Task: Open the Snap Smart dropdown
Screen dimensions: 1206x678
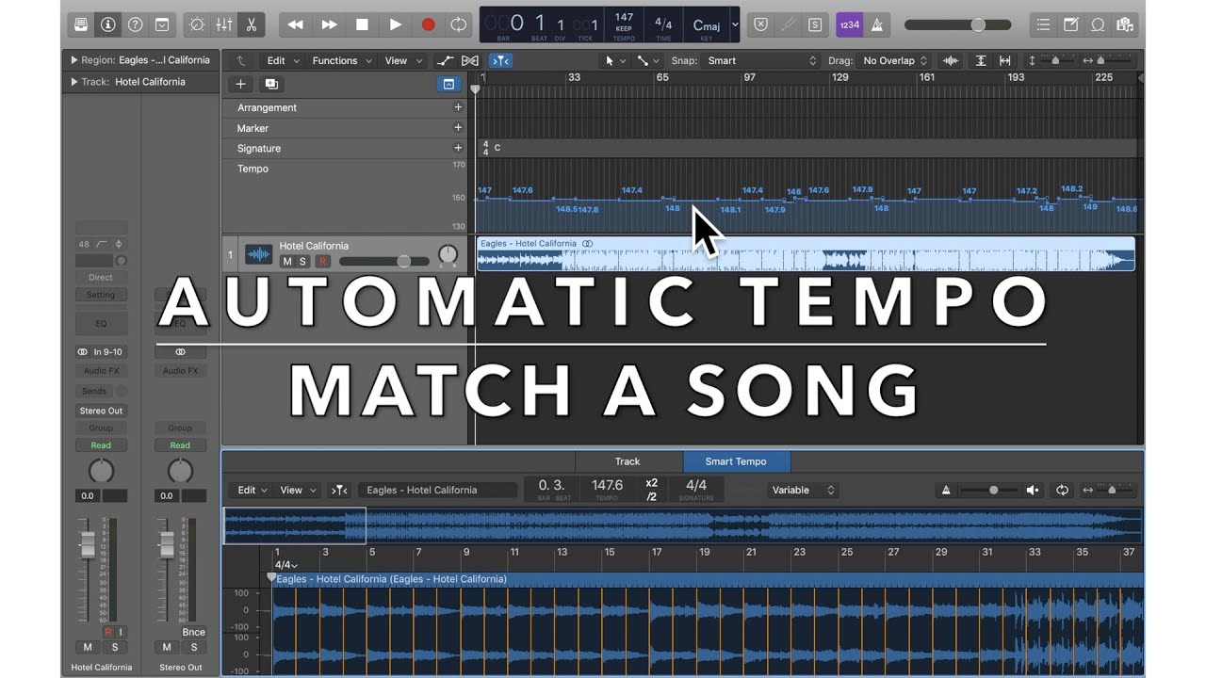Action: [x=763, y=60]
